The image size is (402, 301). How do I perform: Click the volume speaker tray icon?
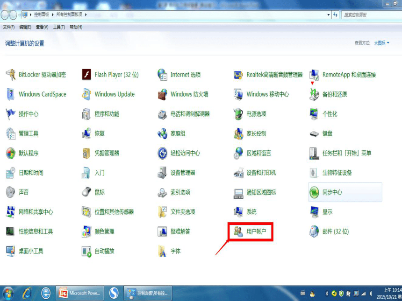[x=371, y=294]
